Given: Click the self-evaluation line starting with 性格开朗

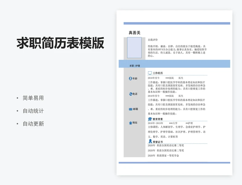Looking at the screenshot, I should click(x=177, y=46).
